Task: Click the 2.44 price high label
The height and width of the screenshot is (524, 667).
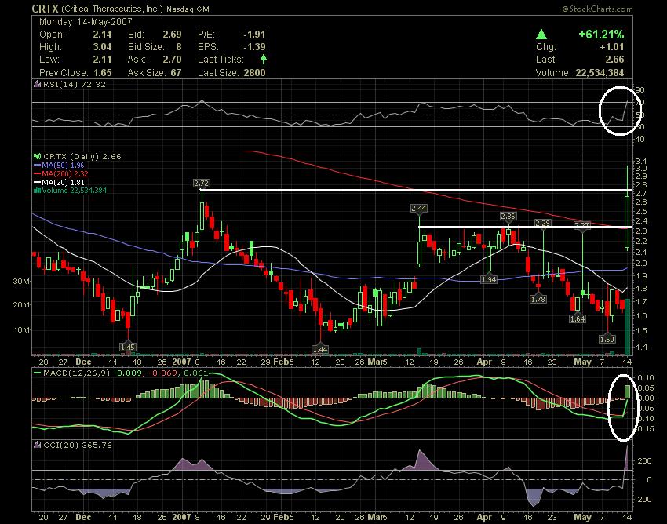Action: point(419,208)
